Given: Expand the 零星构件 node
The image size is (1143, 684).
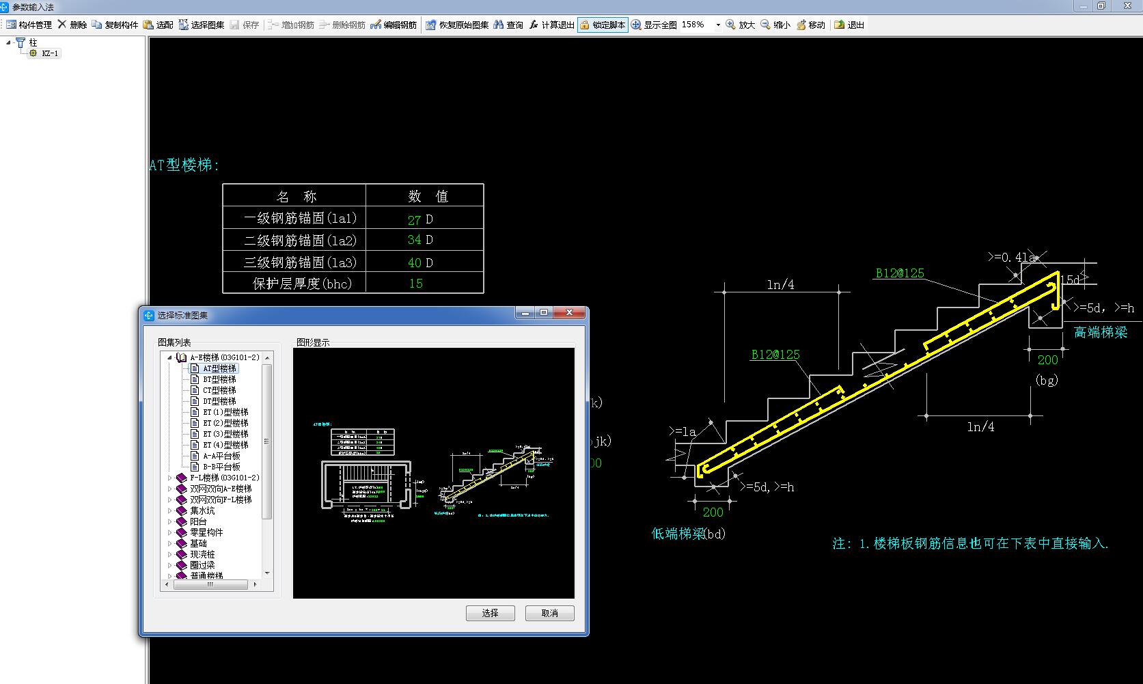Looking at the screenshot, I should (170, 532).
